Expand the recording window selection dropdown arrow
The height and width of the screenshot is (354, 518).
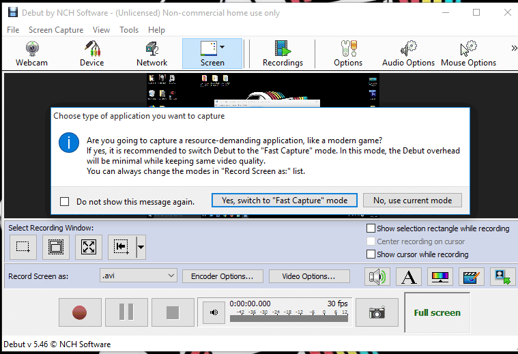(141, 247)
